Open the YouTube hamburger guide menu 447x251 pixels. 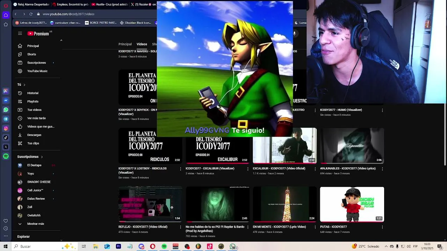point(20,33)
